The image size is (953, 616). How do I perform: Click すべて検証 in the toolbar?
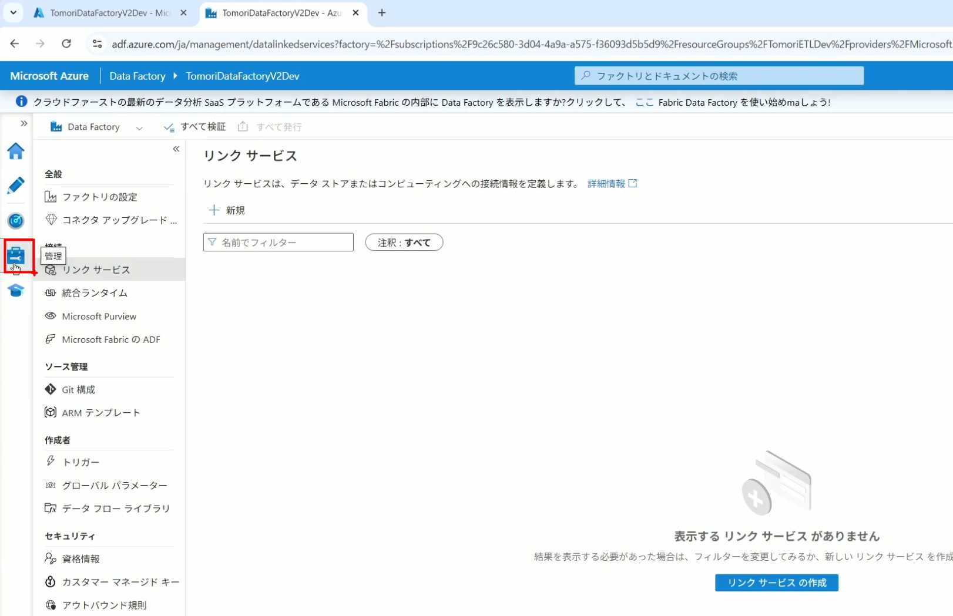(x=195, y=127)
